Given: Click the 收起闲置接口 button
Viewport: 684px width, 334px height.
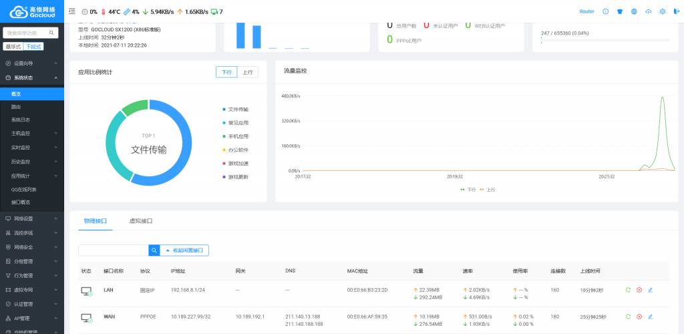Looking at the screenshot, I should point(184,251).
